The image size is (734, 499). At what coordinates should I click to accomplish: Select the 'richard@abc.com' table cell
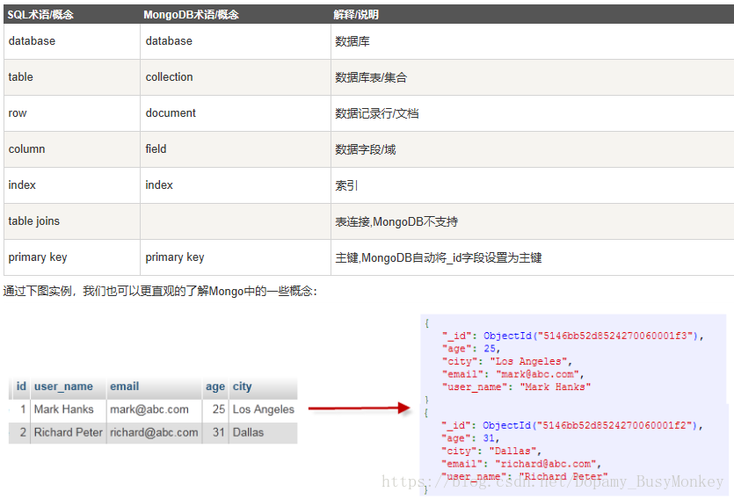click(x=154, y=432)
